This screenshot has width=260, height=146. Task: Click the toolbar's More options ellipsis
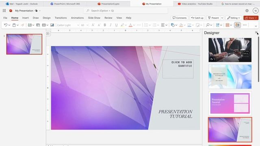pyautogui.click(x=245, y=25)
